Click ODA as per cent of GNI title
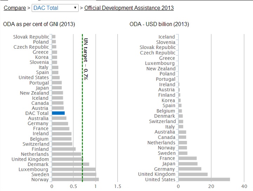253x191 pixels. (x=39, y=24)
